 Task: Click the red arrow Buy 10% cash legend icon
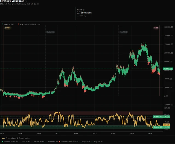18,24
